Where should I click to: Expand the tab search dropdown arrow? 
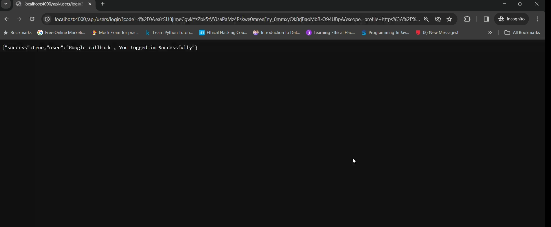point(6,4)
